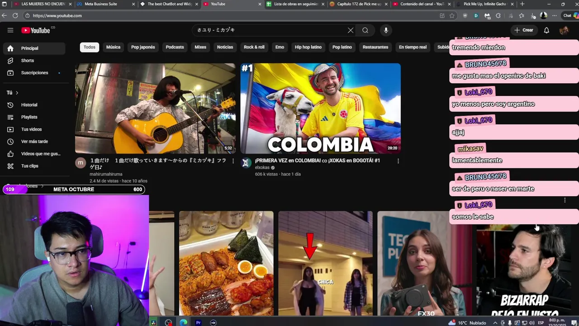This screenshot has height=326, width=579.
Task: Open the YouTube account avatar menu
Action: point(564,30)
